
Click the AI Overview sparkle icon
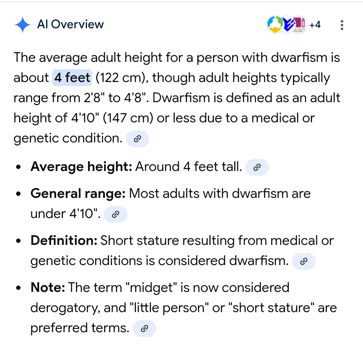(23, 25)
